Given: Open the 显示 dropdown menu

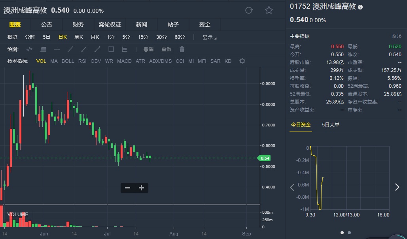Looking at the screenshot, I should [209, 37].
